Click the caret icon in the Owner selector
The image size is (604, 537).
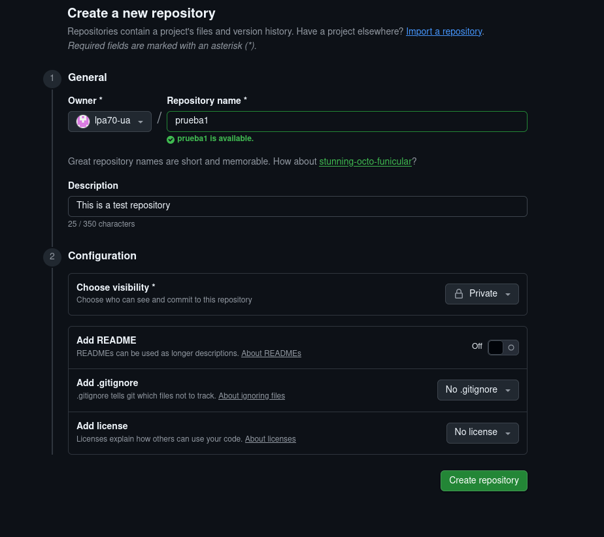tap(141, 121)
